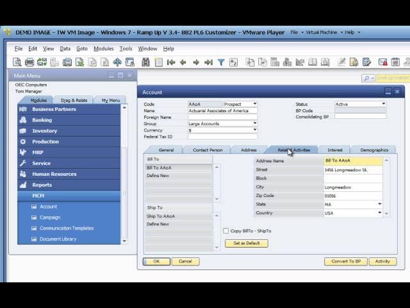Click the Federal Tax ID input field
The width and height of the screenshot is (410, 308).
tap(222, 137)
